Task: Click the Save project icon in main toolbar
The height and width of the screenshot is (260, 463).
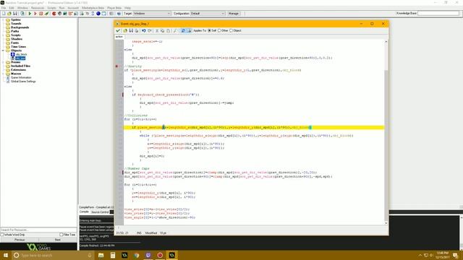Action: coord(15,14)
